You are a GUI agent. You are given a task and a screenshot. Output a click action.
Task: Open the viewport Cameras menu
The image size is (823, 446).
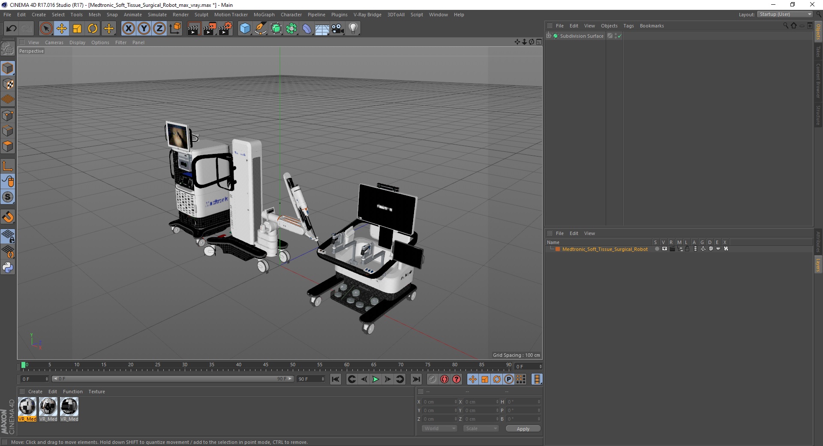54,42
